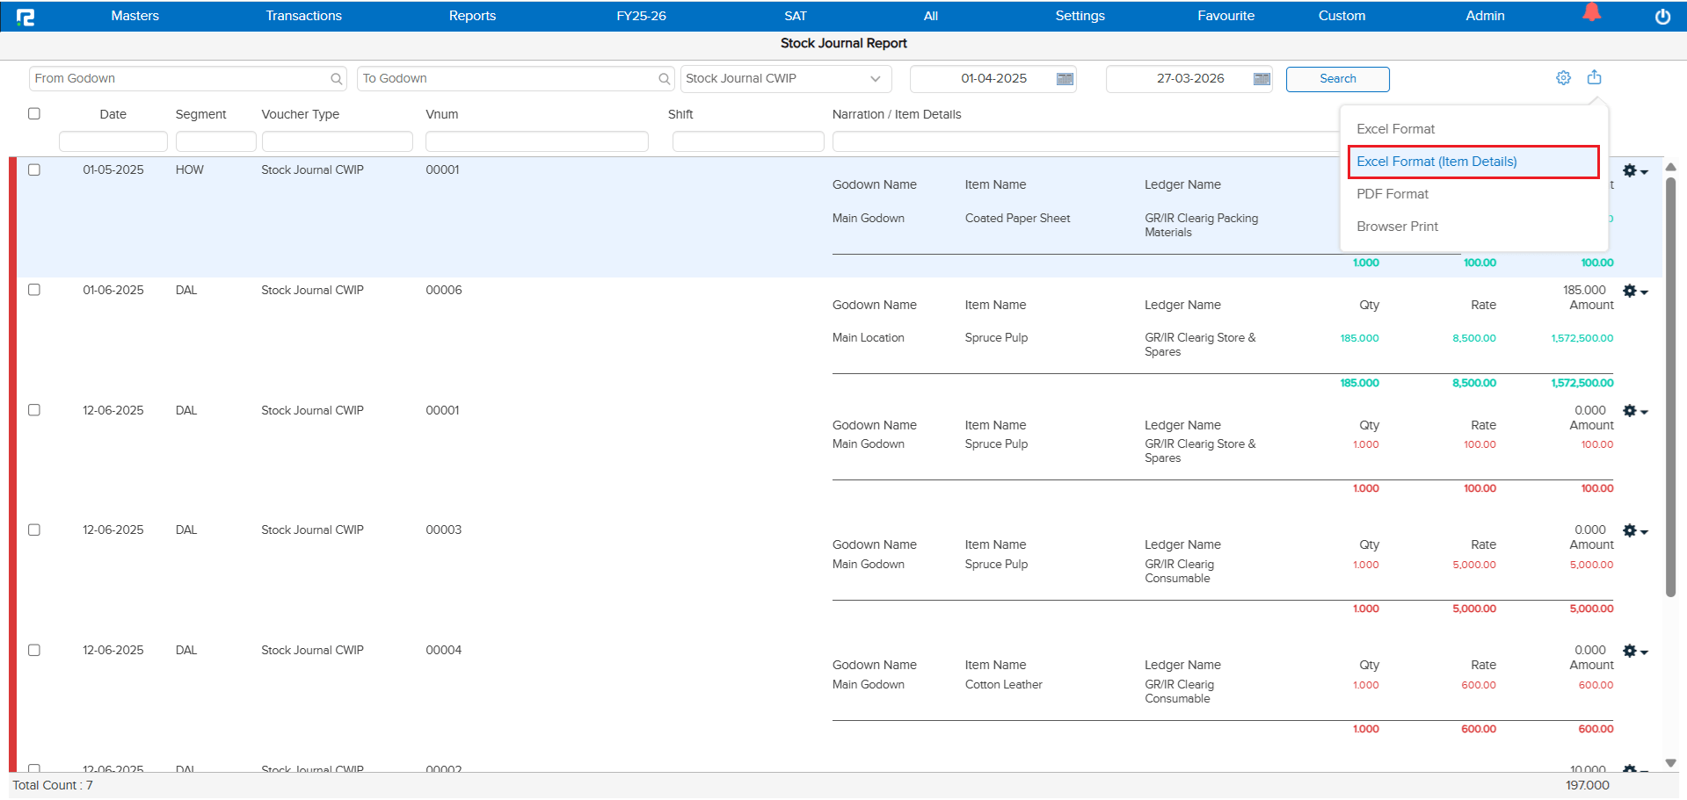Open the calendar picker for date 27-03-2026

pos(1261,78)
